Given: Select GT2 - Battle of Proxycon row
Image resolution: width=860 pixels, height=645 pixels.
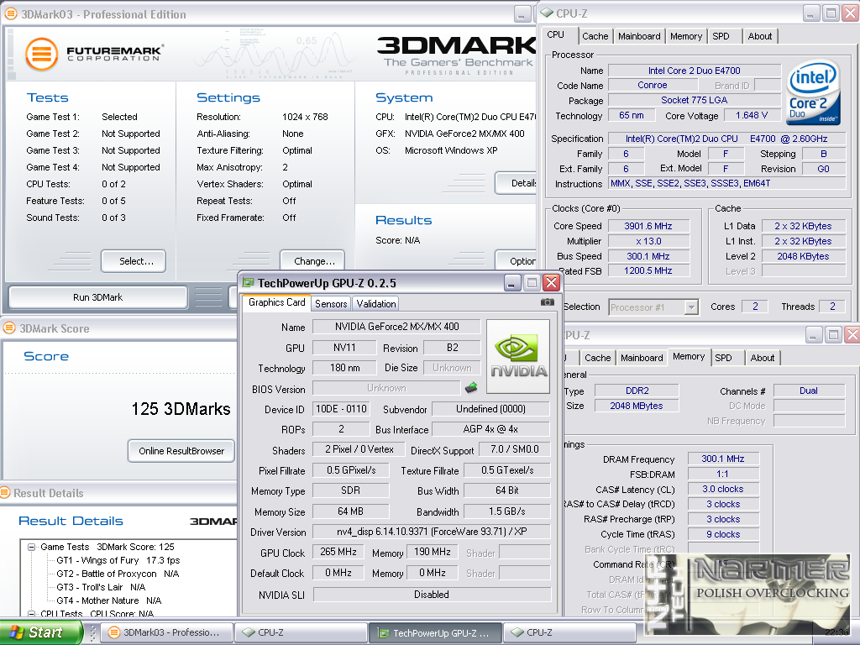Looking at the screenshot, I should click(x=118, y=574).
